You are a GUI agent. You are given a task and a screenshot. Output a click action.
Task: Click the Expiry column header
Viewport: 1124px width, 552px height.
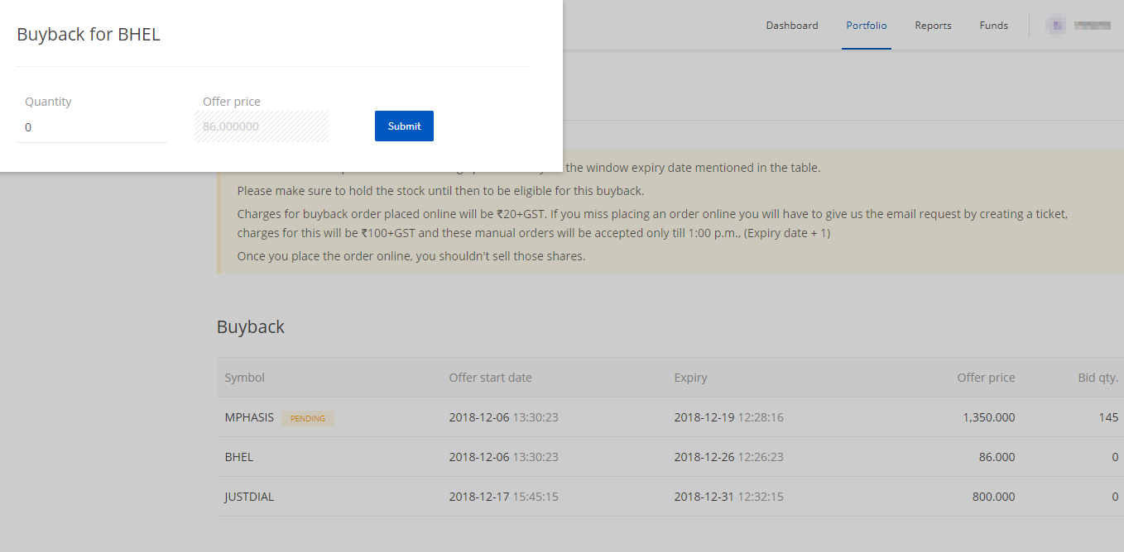tap(691, 378)
